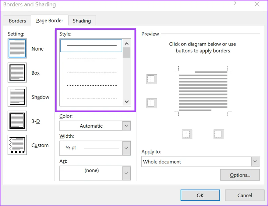The image size is (268, 206).
Task: Click the Cancel button
Action: 245,195
